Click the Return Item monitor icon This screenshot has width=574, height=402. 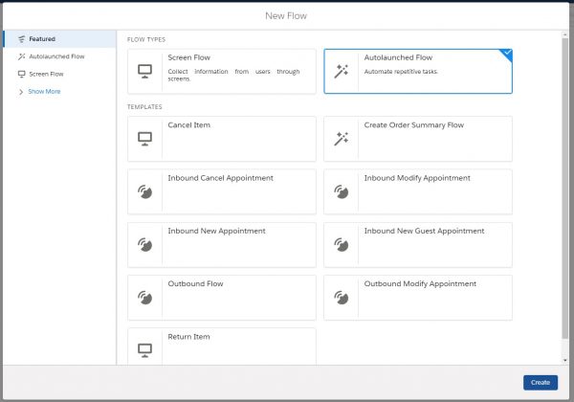(145, 350)
